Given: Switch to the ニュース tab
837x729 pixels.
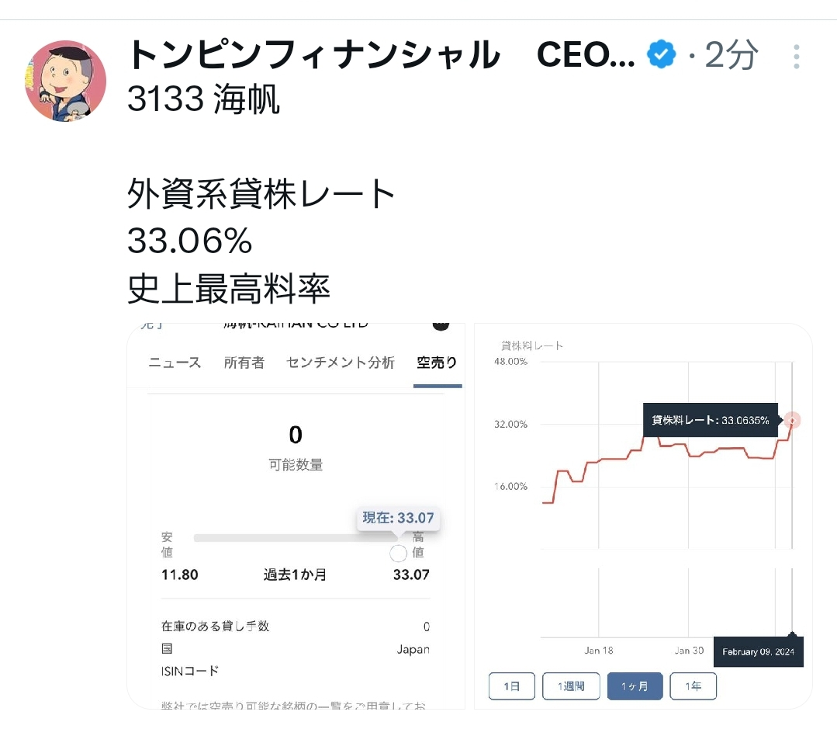Looking at the screenshot, I should 175,363.
